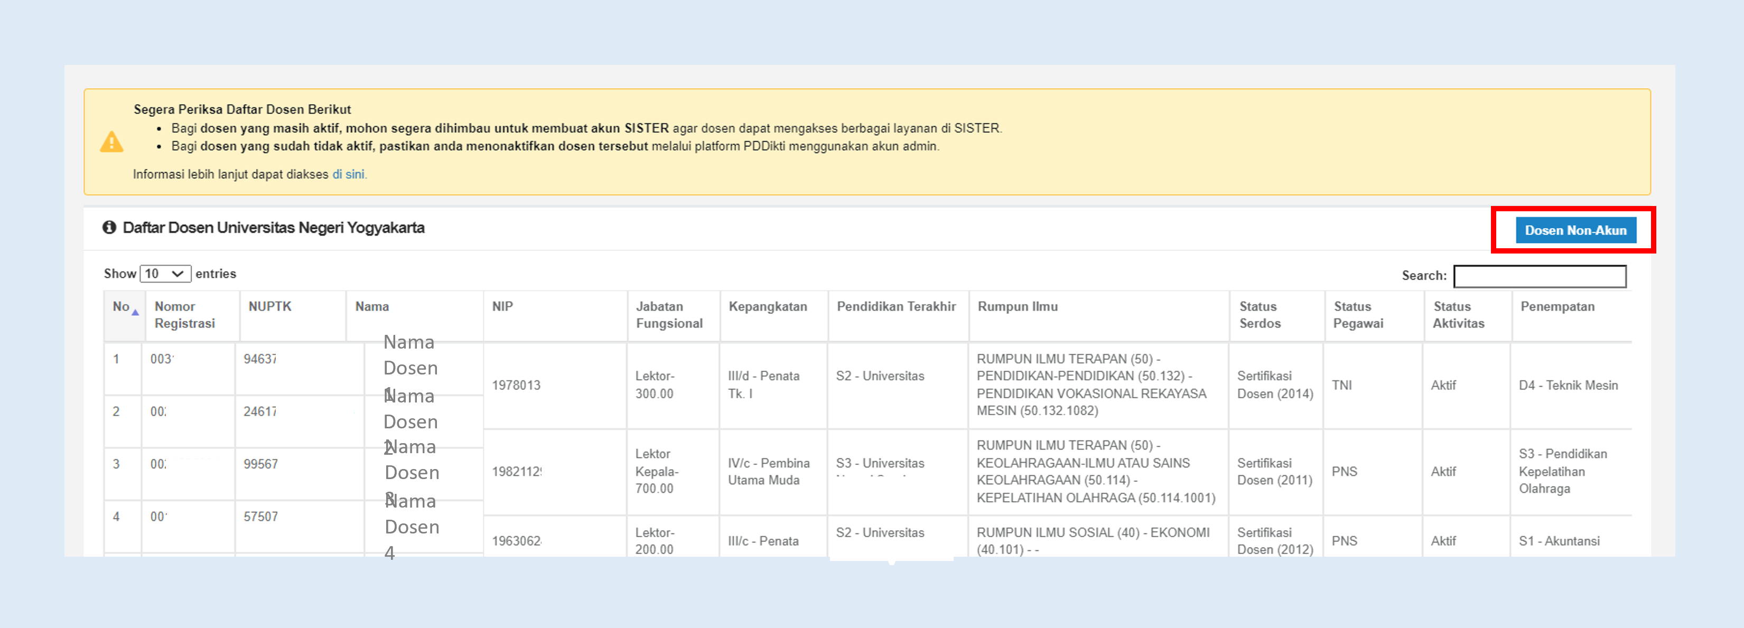Sort by Nama column header
Screen dimensions: 1744x628
[414, 315]
